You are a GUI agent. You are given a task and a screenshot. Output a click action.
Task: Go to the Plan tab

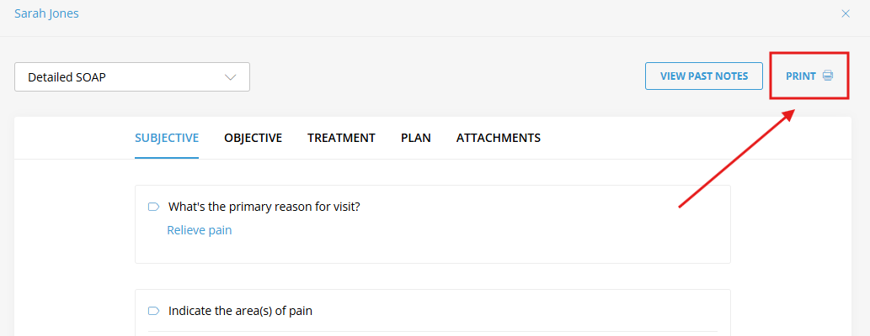415,138
